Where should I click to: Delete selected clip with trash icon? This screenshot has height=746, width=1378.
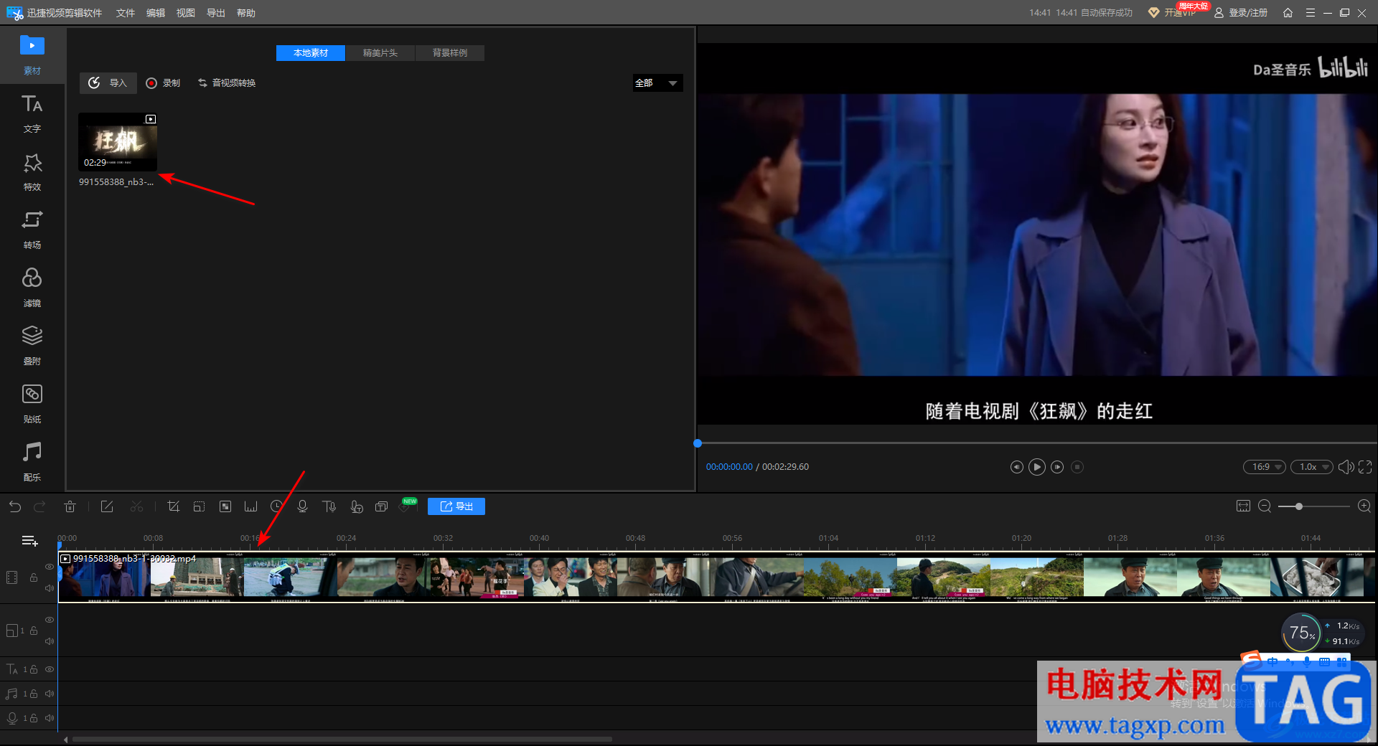pos(70,506)
